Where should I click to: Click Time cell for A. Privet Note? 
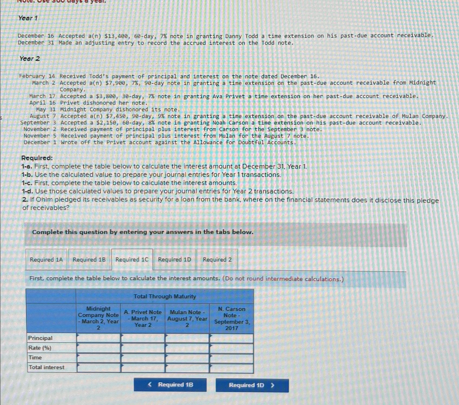point(143,358)
